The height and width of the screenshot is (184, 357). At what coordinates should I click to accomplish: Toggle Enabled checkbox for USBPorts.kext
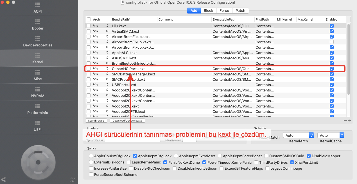(332, 85)
